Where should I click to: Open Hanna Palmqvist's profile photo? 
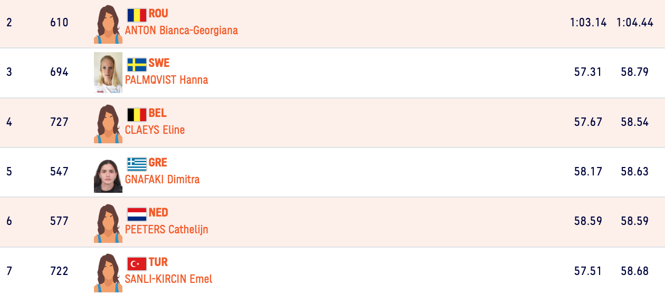(x=108, y=73)
